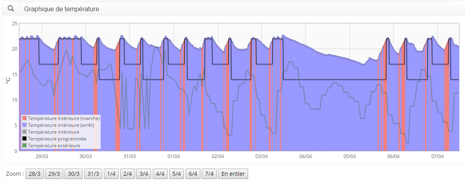This screenshot has width=465, height=183.
Task: Click green swatch for Température extérieure
Action: click(x=24, y=146)
